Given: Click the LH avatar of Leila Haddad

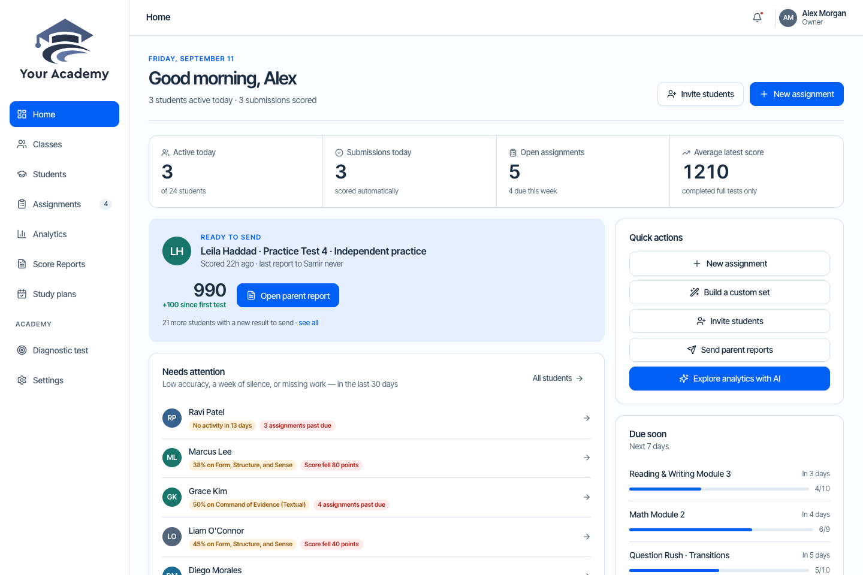Looking at the screenshot, I should pyautogui.click(x=177, y=251).
